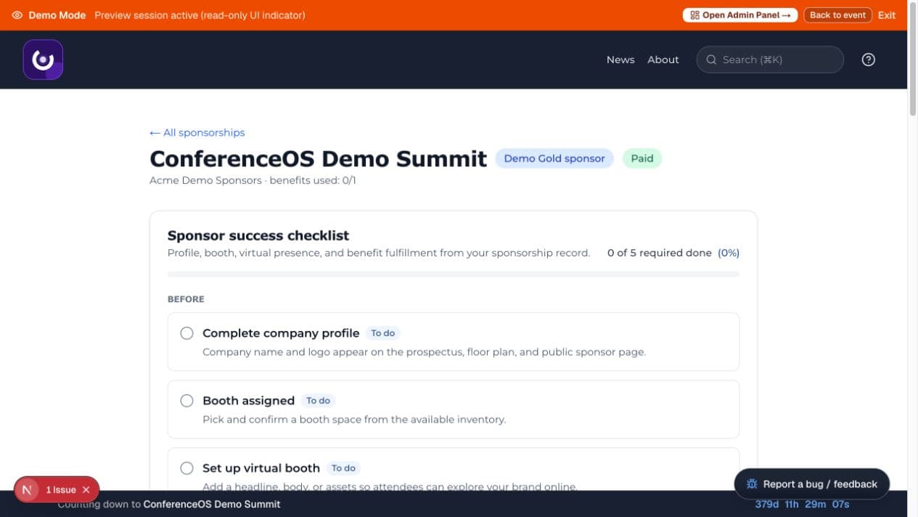918x517 pixels.
Task: Open Complete company profile item
Action: [454, 342]
